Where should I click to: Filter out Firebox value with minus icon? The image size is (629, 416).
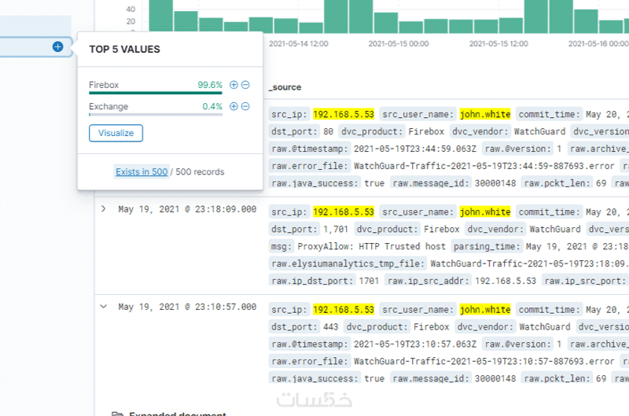[x=245, y=85]
